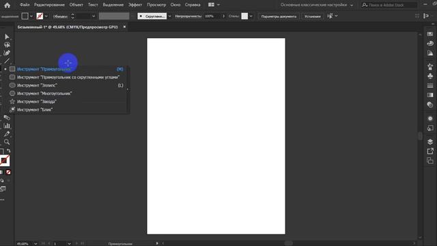Image resolution: width=437 pixels, height=246 pixels.
Task: Open the Transparency panel circles icon
Action: [430, 105]
